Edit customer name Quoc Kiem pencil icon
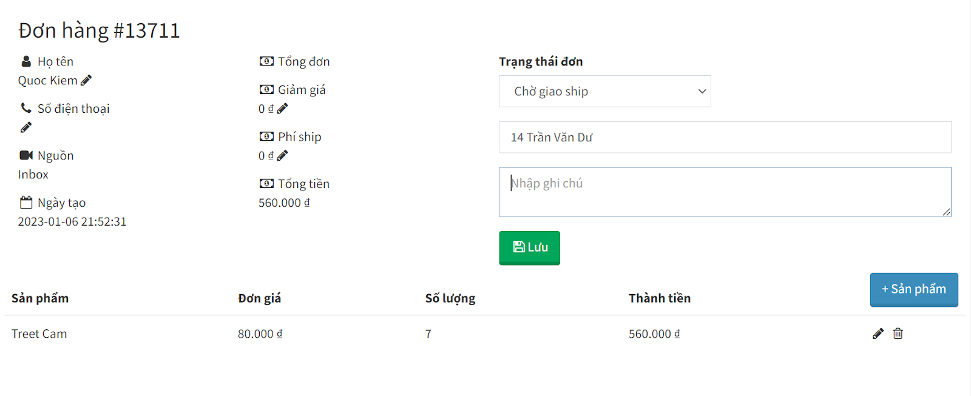This screenshot has height=396, width=971. [86, 80]
